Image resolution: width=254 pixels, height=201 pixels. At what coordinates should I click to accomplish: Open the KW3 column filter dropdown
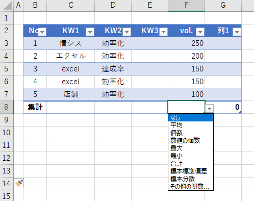click(163, 32)
